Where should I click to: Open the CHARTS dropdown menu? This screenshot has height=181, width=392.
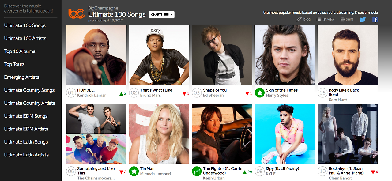(x=162, y=14)
